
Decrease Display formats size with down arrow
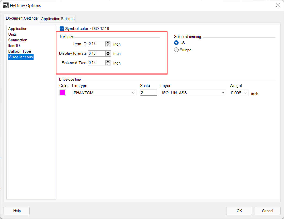tap(108, 55)
